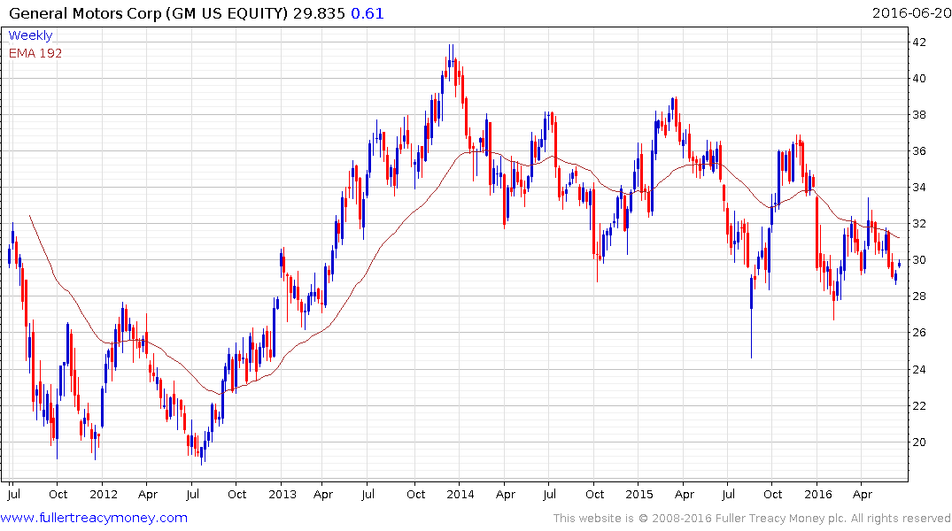Open the www.fullertreacymoney.com link
The height and width of the screenshot is (531, 952).
94,518
